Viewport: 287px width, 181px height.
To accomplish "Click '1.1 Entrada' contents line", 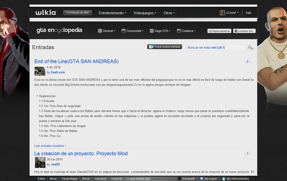I will click(47, 101).
